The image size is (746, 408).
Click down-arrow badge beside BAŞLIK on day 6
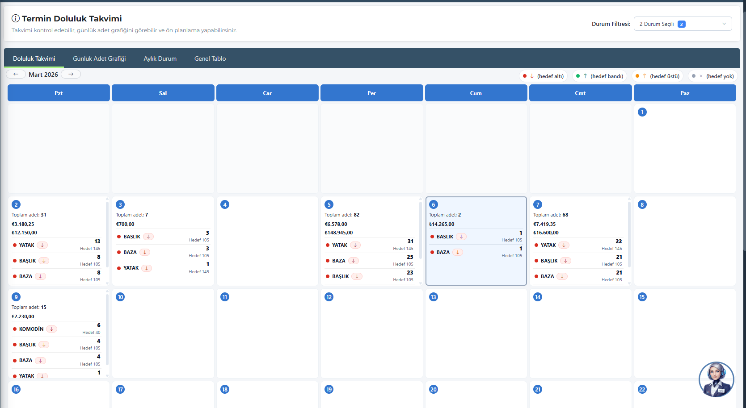click(x=461, y=237)
